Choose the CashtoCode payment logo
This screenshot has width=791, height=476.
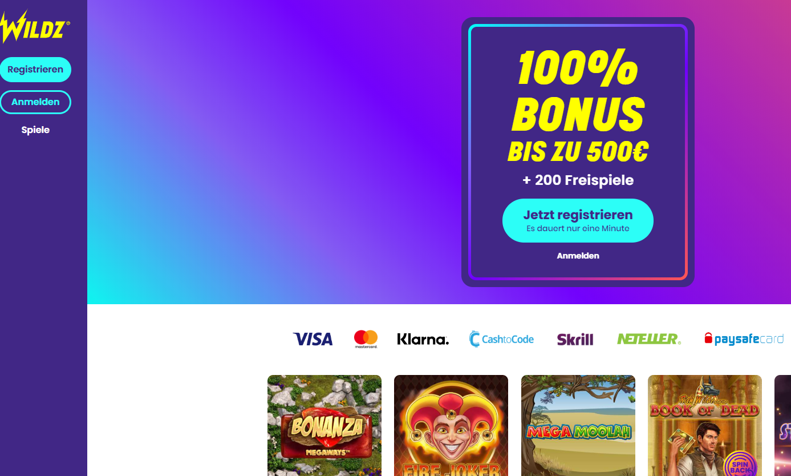501,339
